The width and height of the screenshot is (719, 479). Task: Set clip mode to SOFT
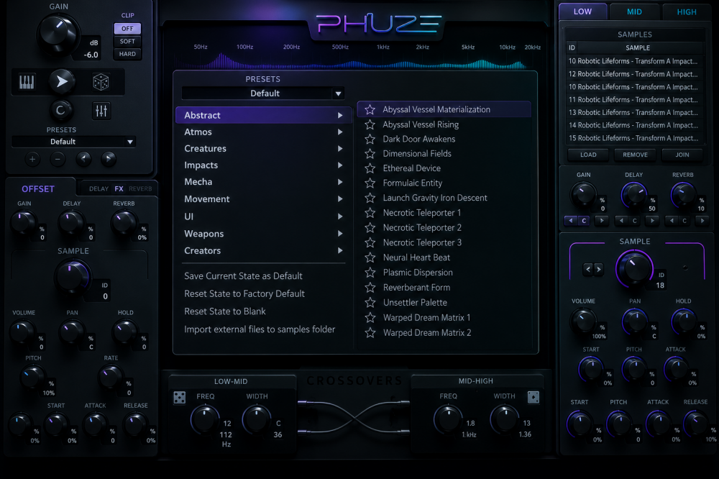127,41
